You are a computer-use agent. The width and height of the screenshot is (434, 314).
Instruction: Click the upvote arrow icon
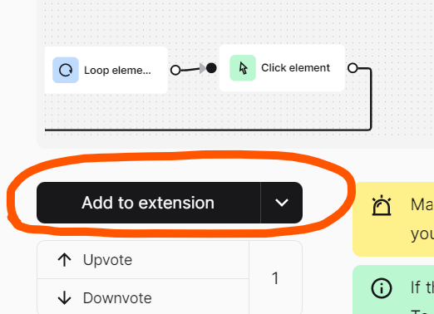(x=65, y=260)
